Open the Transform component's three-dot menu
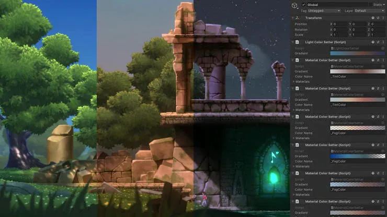 point(383,18)
